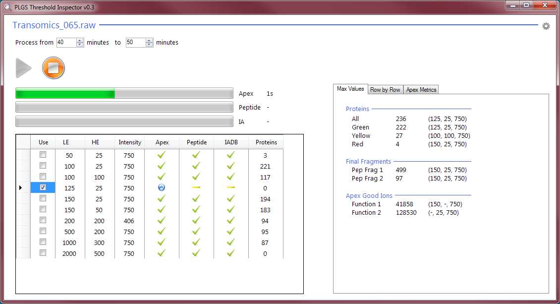The width and height of the screenshot is (560, 304).
Task: Click the up arrow on the Process from spinner
Action: point(79,40)
